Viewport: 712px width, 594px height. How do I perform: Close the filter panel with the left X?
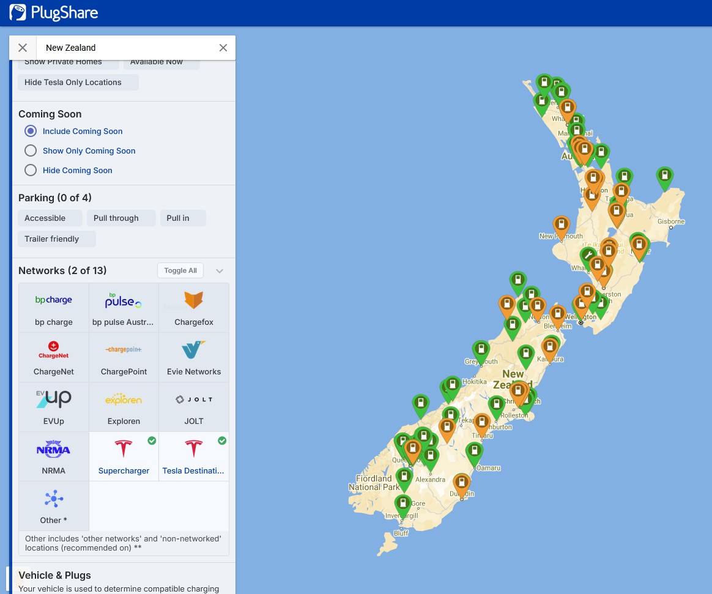pyautogui.click(x=23, y=48)
